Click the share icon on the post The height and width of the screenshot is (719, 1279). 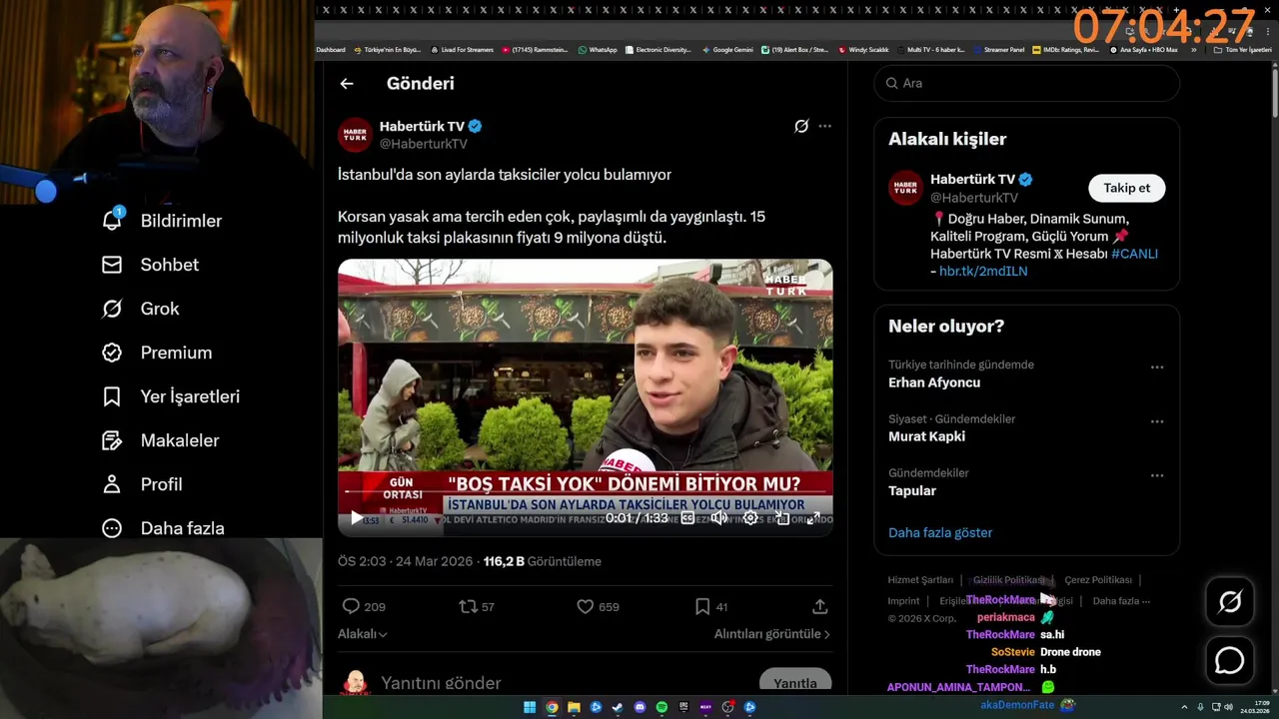[x=819, y=606]
